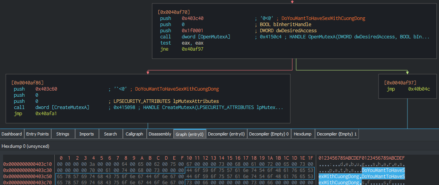Open the Decompiler (entry0) tab

pos(226,134)
